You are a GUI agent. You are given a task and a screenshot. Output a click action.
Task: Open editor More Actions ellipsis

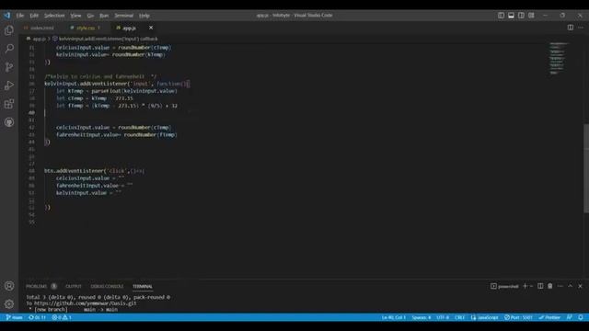click(581, 28)
